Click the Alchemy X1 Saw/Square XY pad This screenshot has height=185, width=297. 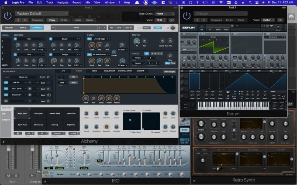click(x=132, y=121)
